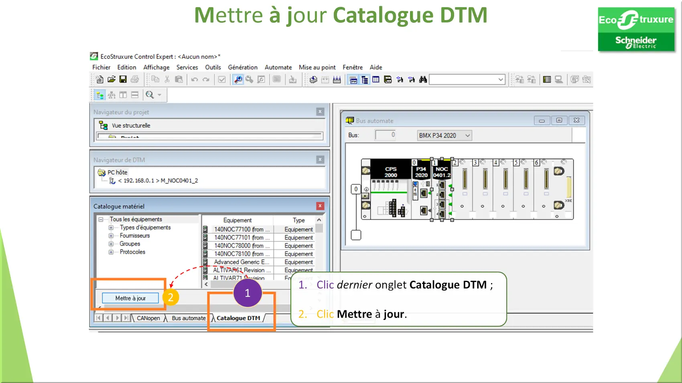Select the Advanced Generic E... equipment row
682x383 pixels.
pyautogui.click(x=258, y=262)
